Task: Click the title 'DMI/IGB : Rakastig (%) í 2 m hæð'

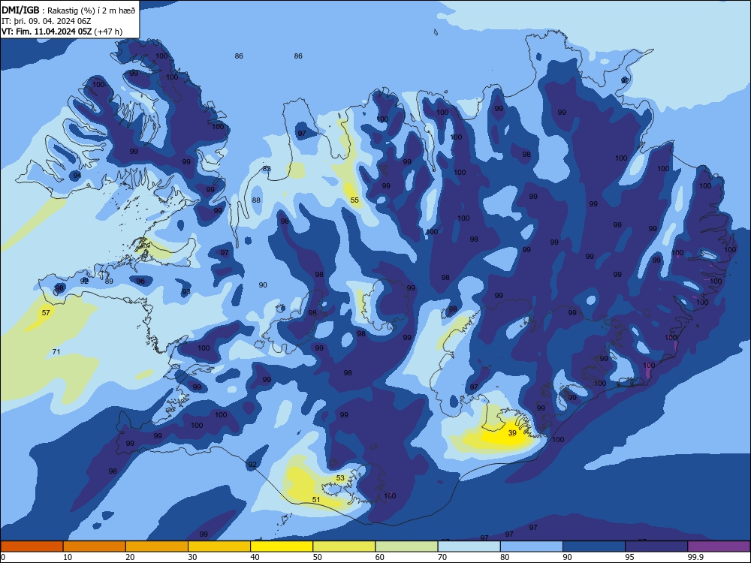Action: tap(68, 11)
